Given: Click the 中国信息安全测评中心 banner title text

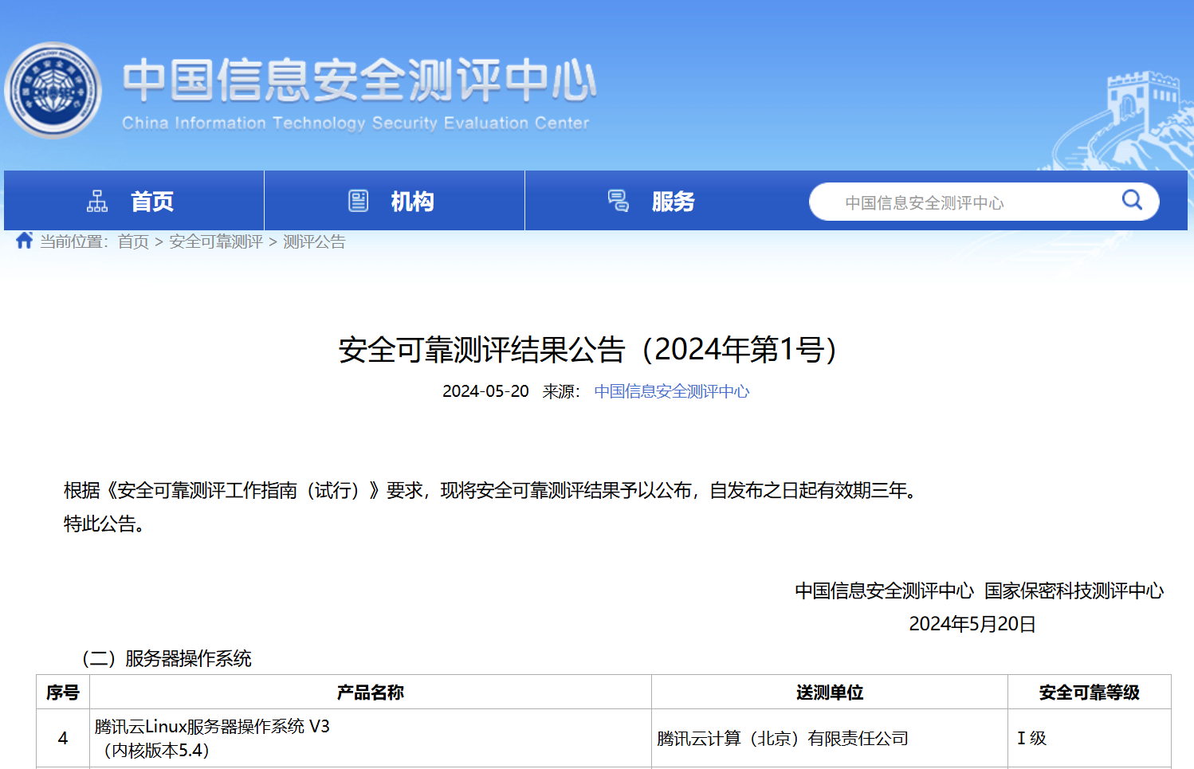Looking at the screenshot, I should pyautogui.click(x=359, y=81).
